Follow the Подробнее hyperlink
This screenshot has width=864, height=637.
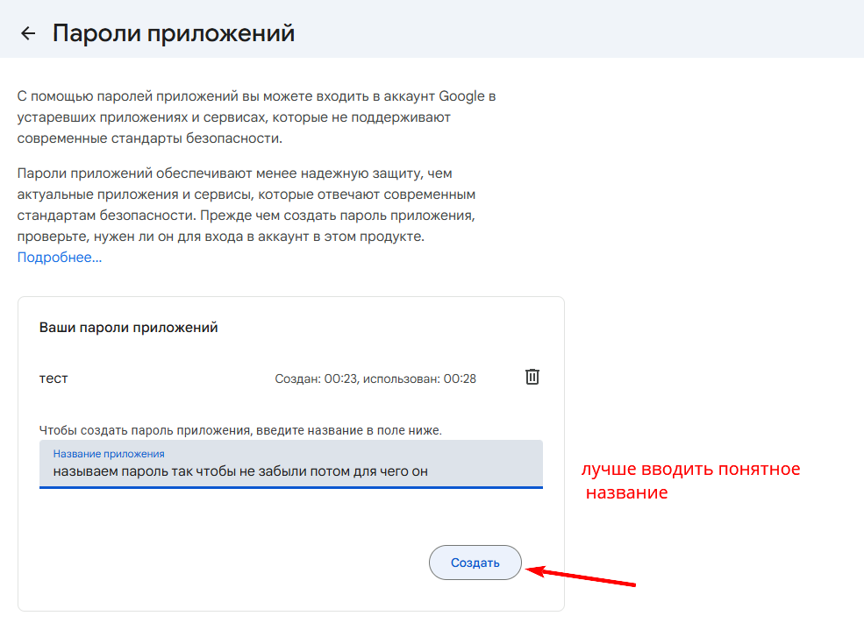[57, 257]
